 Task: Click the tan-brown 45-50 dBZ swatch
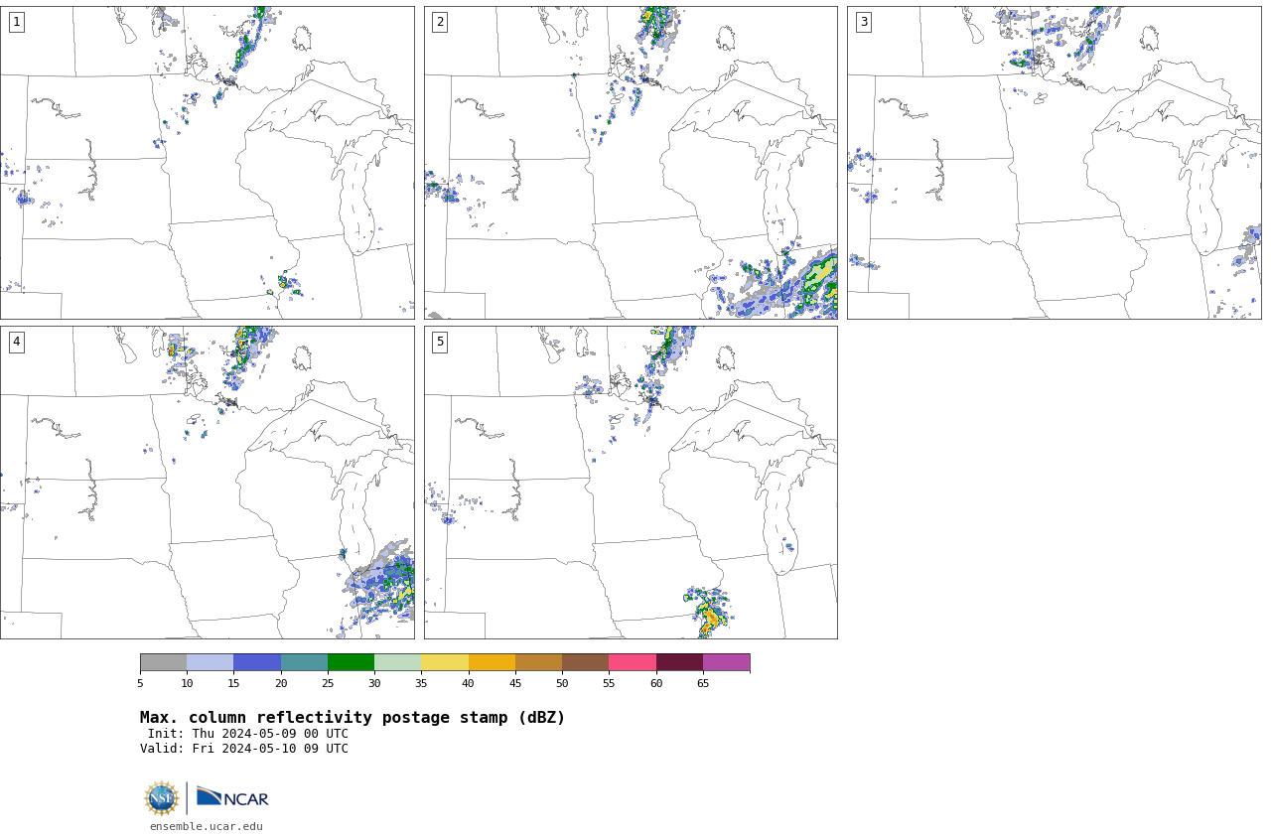pyautogui.click(x=538, y=662)
